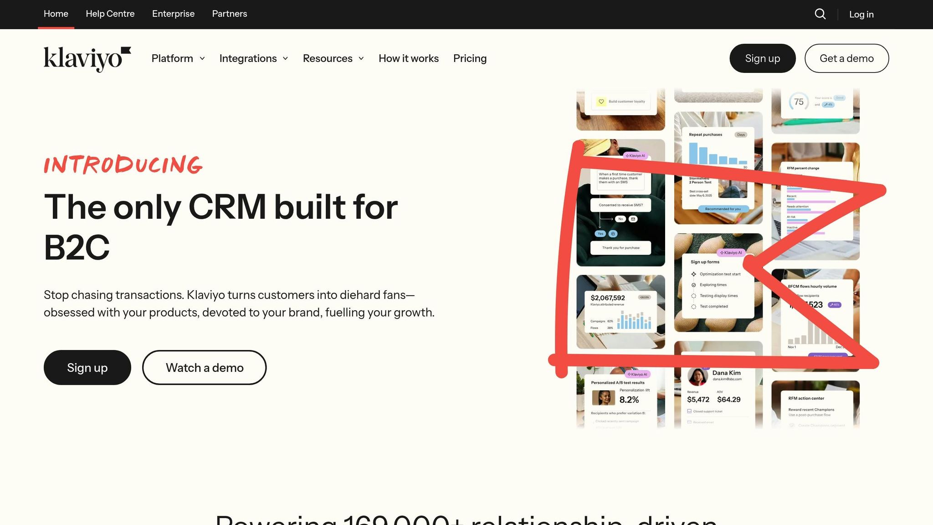Viewport: 933px width, 525px height.
Task: Select the Home tab in the top bar
Action: point(56,14)
